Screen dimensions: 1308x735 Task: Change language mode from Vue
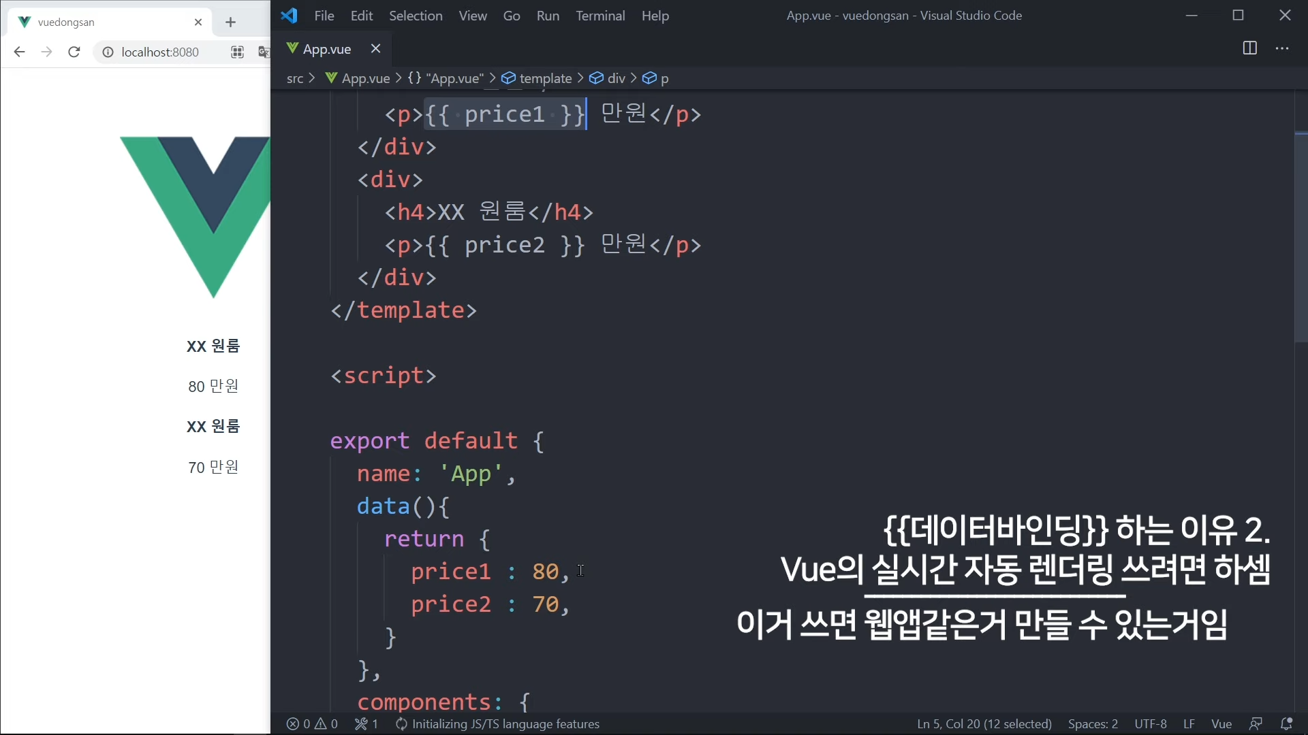[1221, 723]
